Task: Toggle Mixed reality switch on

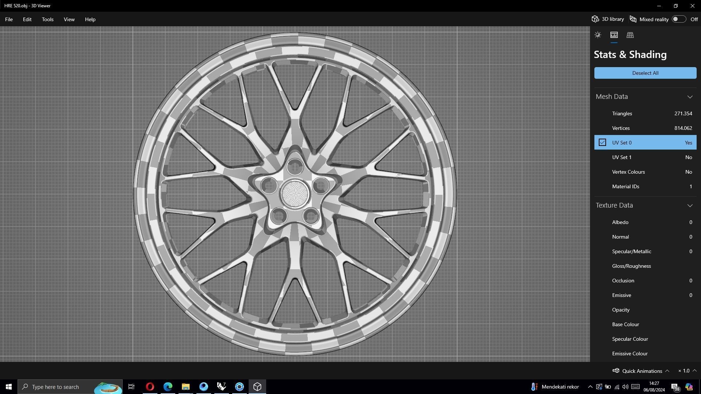Action: pos(679,19)
